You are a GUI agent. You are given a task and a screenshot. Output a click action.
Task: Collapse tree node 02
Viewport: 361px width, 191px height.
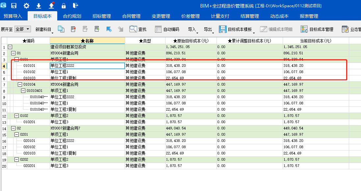pos(13,128)
